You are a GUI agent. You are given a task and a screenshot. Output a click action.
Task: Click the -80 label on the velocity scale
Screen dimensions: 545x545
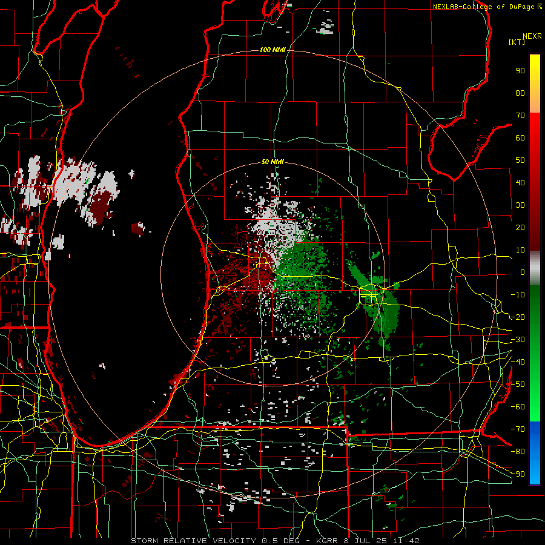tap(518, 452)
